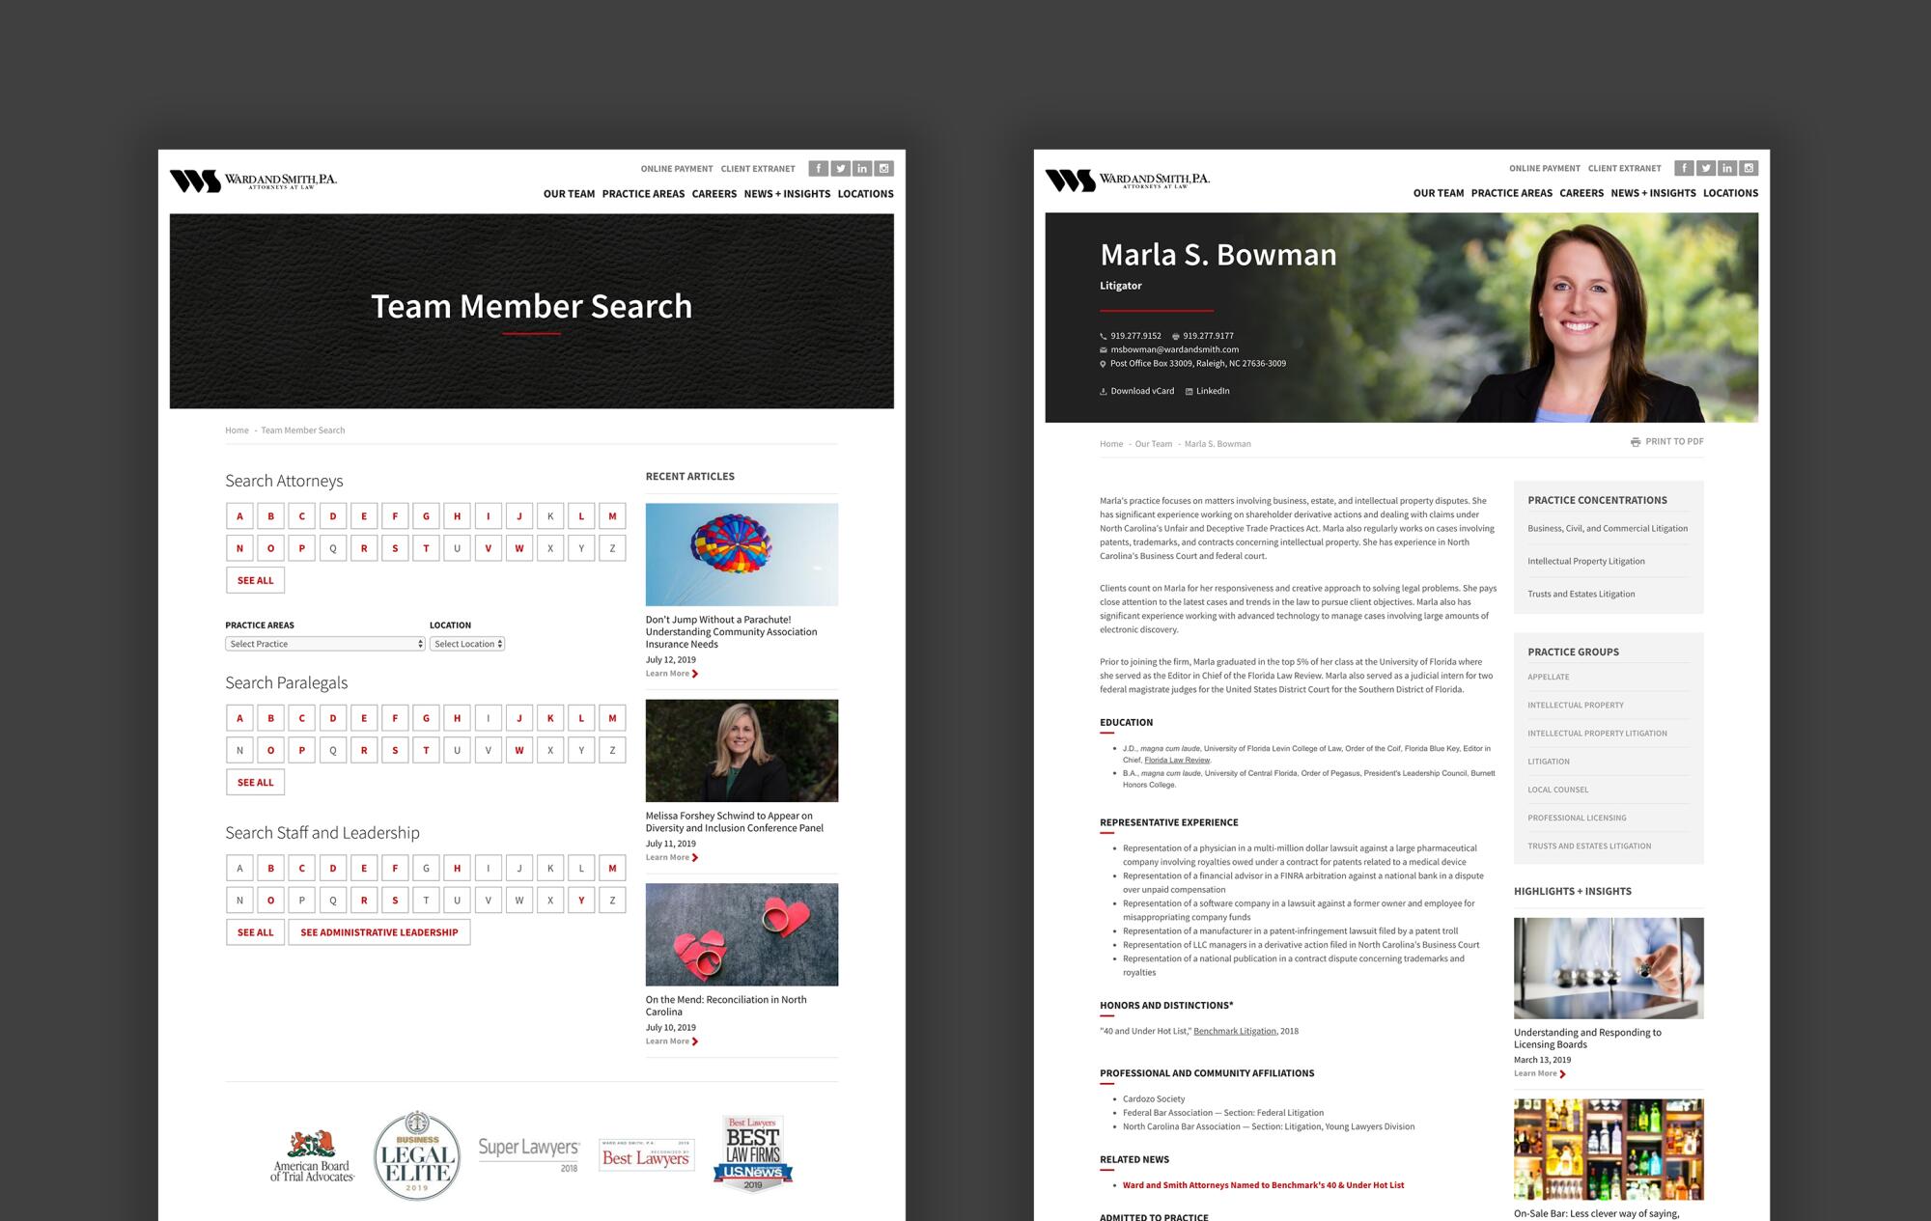This screenshot has width=1931, height=1221.
Task: Select letter K under Search Paralegals
Action: click(550, 718)
